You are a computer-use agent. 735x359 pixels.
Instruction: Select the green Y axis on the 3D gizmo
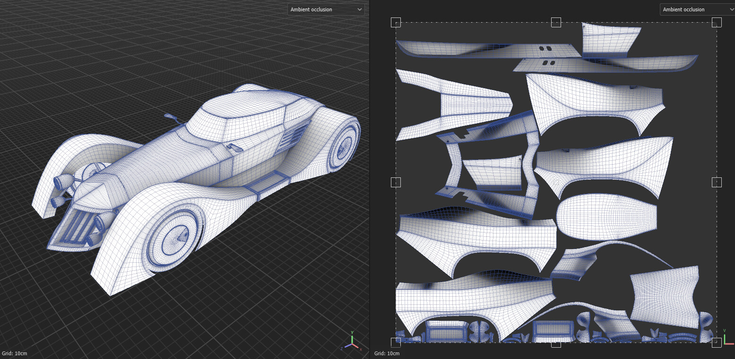[x=352, y=339]
